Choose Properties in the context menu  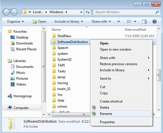[121, 122]
